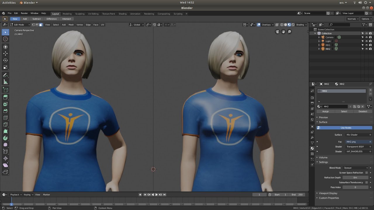Screen dimensions: 374x210
Task: Open the File menu
Action: [x=10, y=13]
